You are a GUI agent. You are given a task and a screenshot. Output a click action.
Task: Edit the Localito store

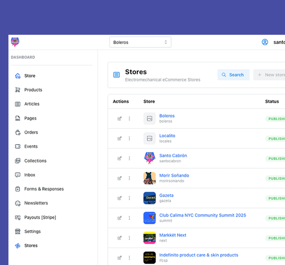[x=119, y=138]
